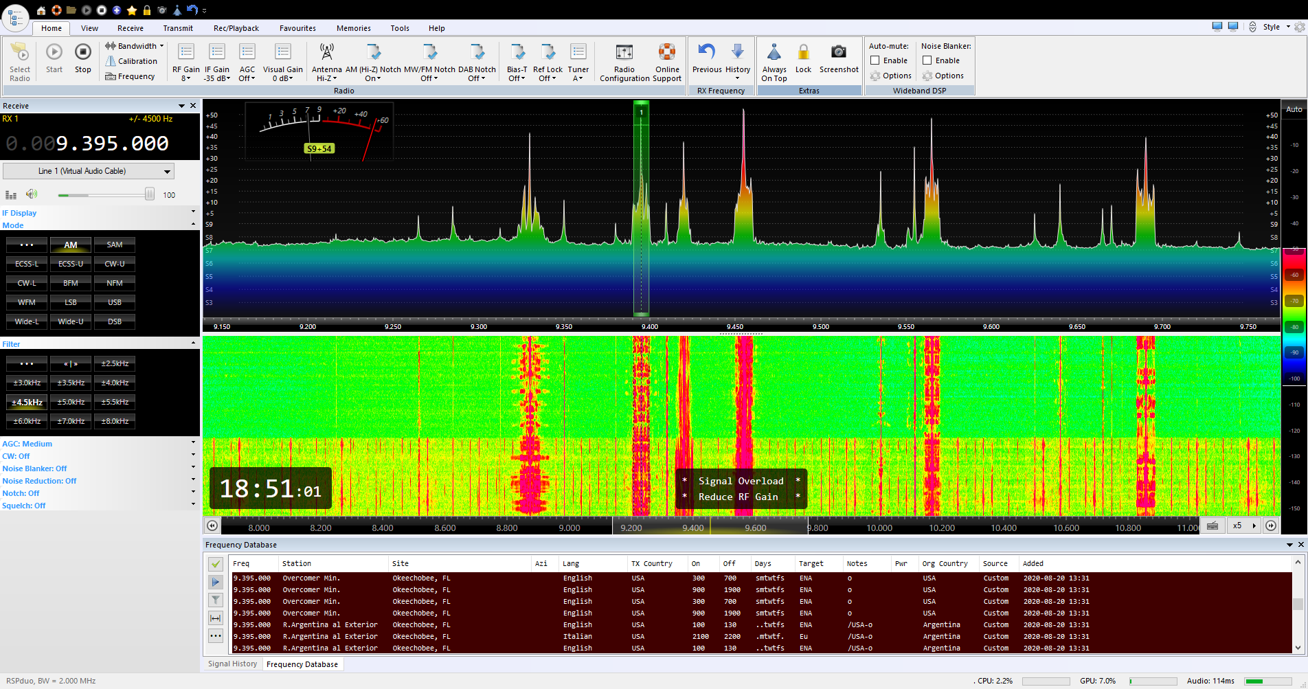Image resolution: width=1308 pixels, height=689 pixels.
Task: Switch to the Signal History tab
Action: [232, 664]
